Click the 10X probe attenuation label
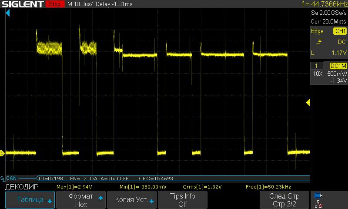The height and width of the screenshot is (209, 348). coord(318,74)
